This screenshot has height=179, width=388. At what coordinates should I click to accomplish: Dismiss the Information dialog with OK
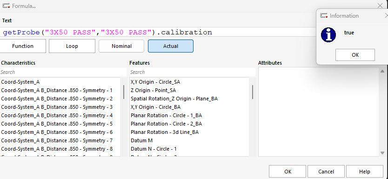355,55
